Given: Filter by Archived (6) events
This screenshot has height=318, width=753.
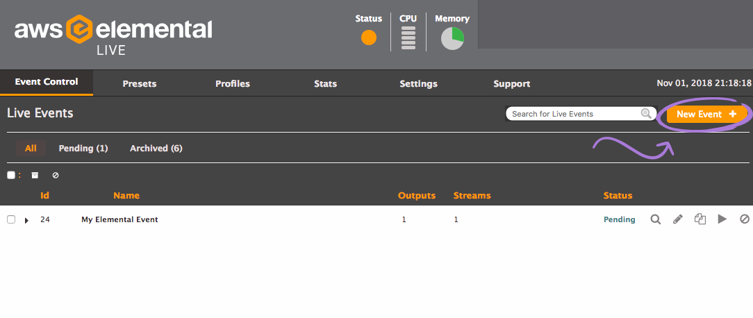Looking at the screenshot, I should coord(156,149).
